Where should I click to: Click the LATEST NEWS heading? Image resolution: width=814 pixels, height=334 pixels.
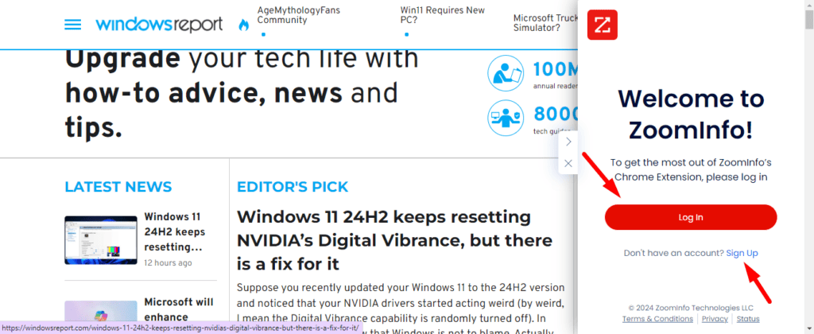click(x=118, y=186)
